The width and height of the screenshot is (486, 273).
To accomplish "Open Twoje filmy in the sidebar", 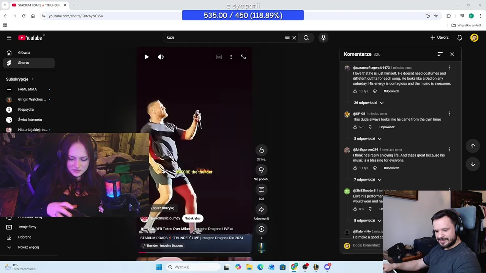I will pyautogui.click(x=29, y=227).
